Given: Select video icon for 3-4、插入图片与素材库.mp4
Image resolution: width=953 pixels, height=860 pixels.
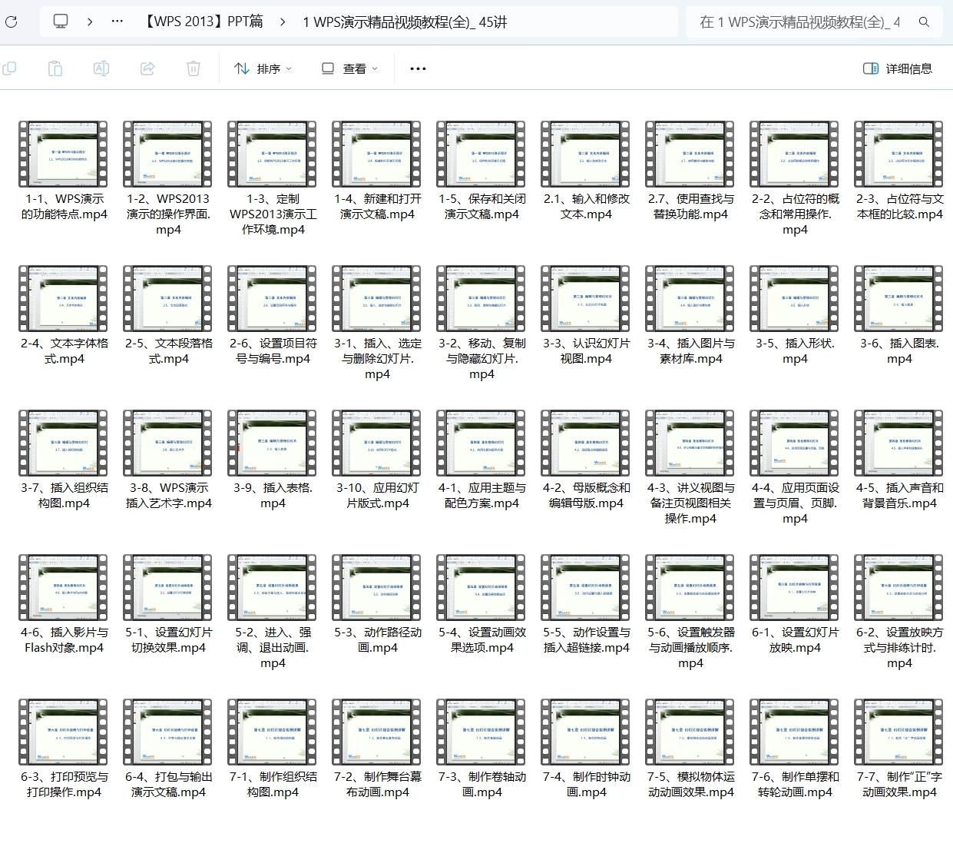Looking at the screenshot, I should point(690,299).
